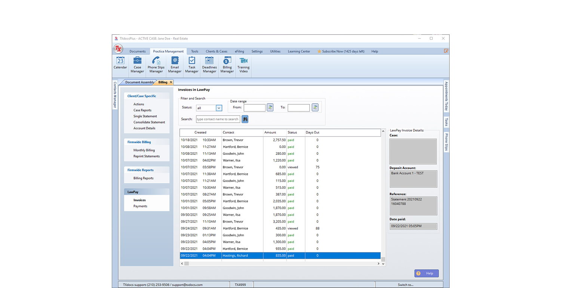Open the To date calendar picker

(315, 108)
